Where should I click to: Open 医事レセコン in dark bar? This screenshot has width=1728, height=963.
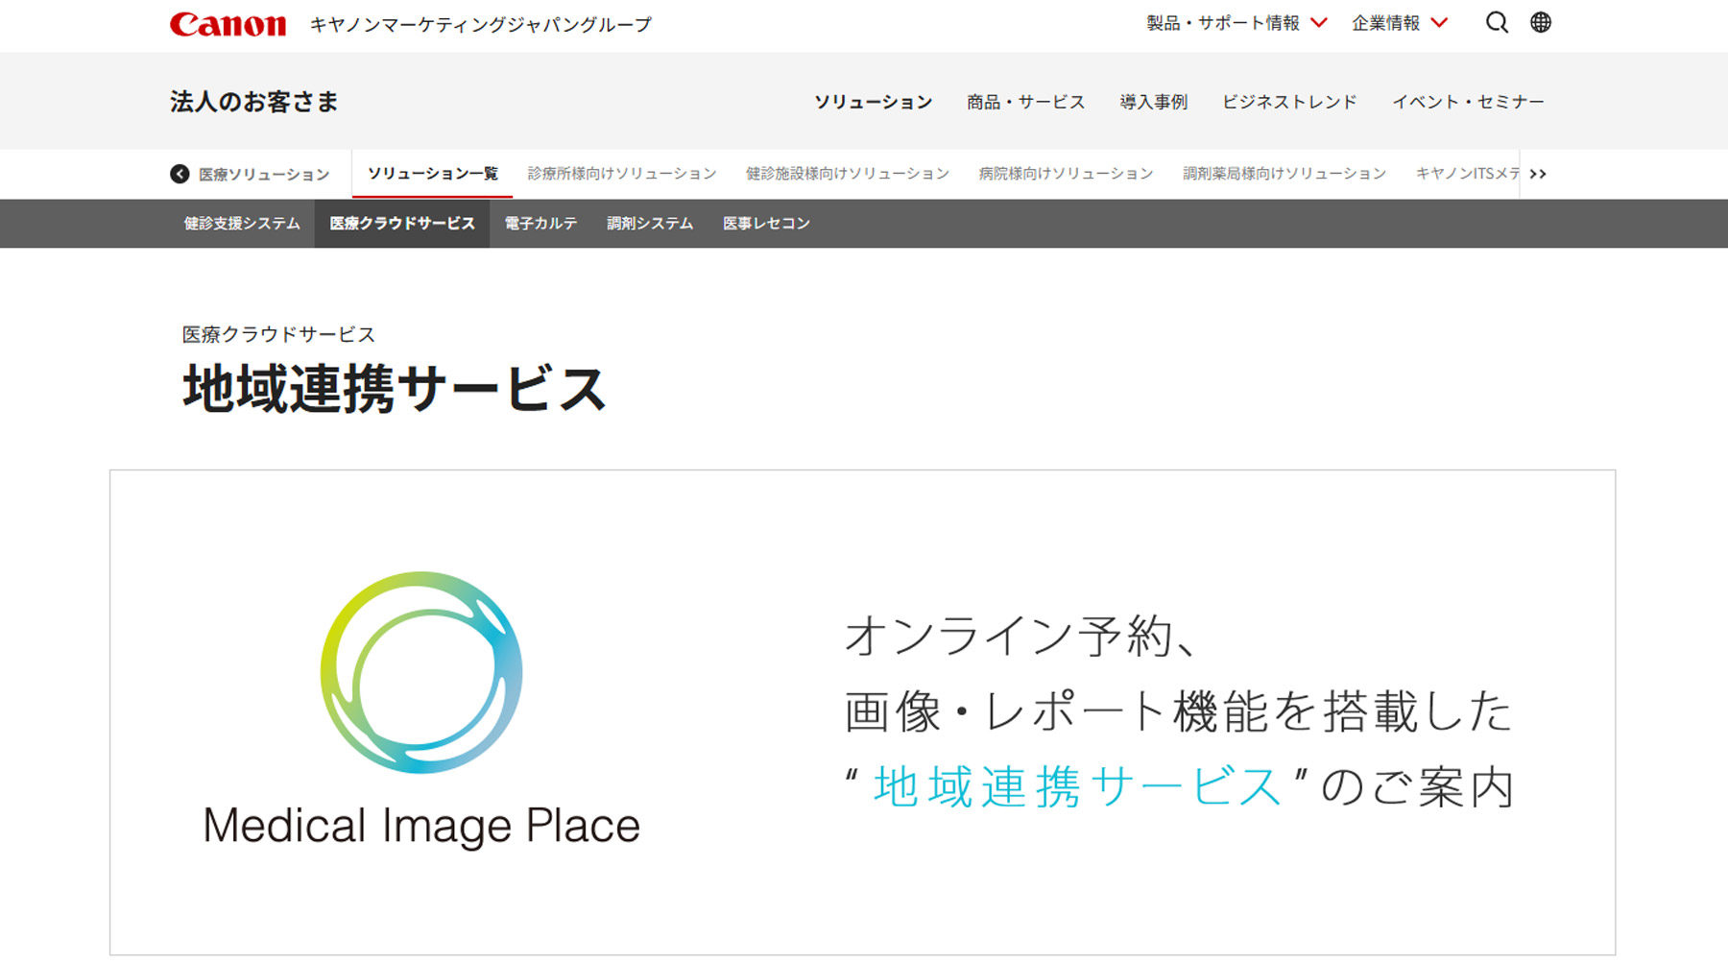tap(766, 224)
